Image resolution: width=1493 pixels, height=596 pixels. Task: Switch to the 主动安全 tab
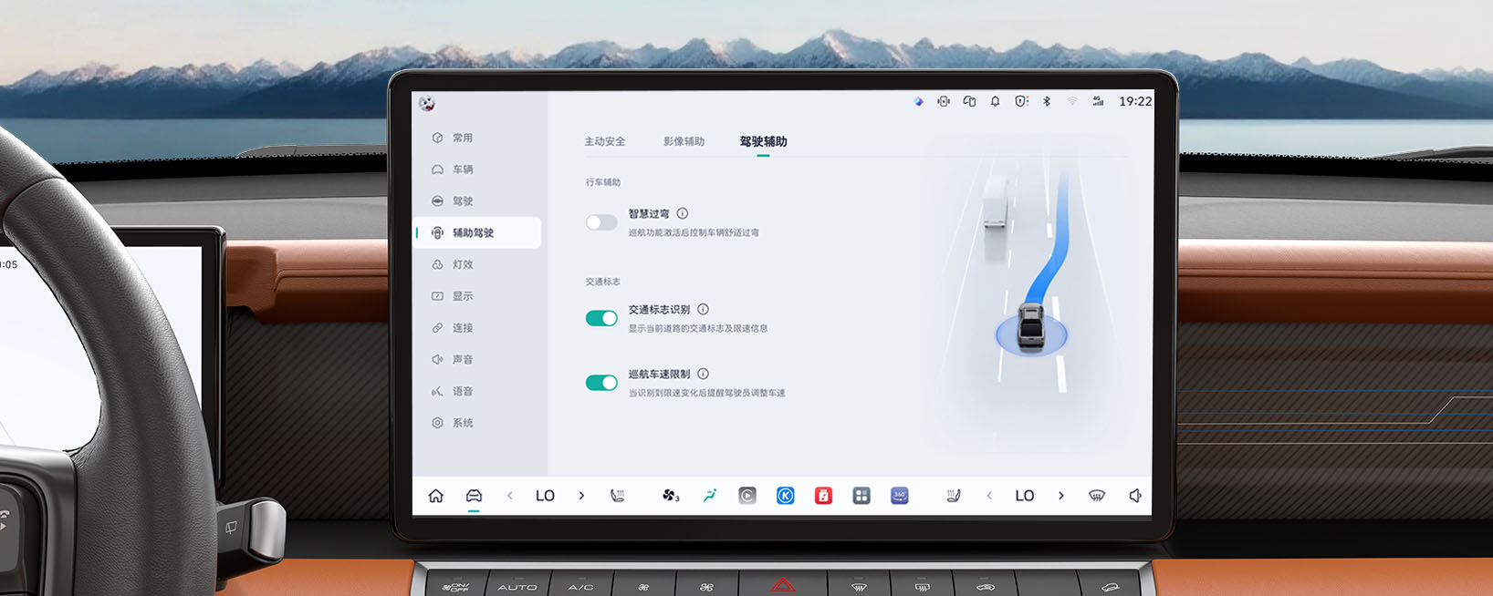point(604,141)
